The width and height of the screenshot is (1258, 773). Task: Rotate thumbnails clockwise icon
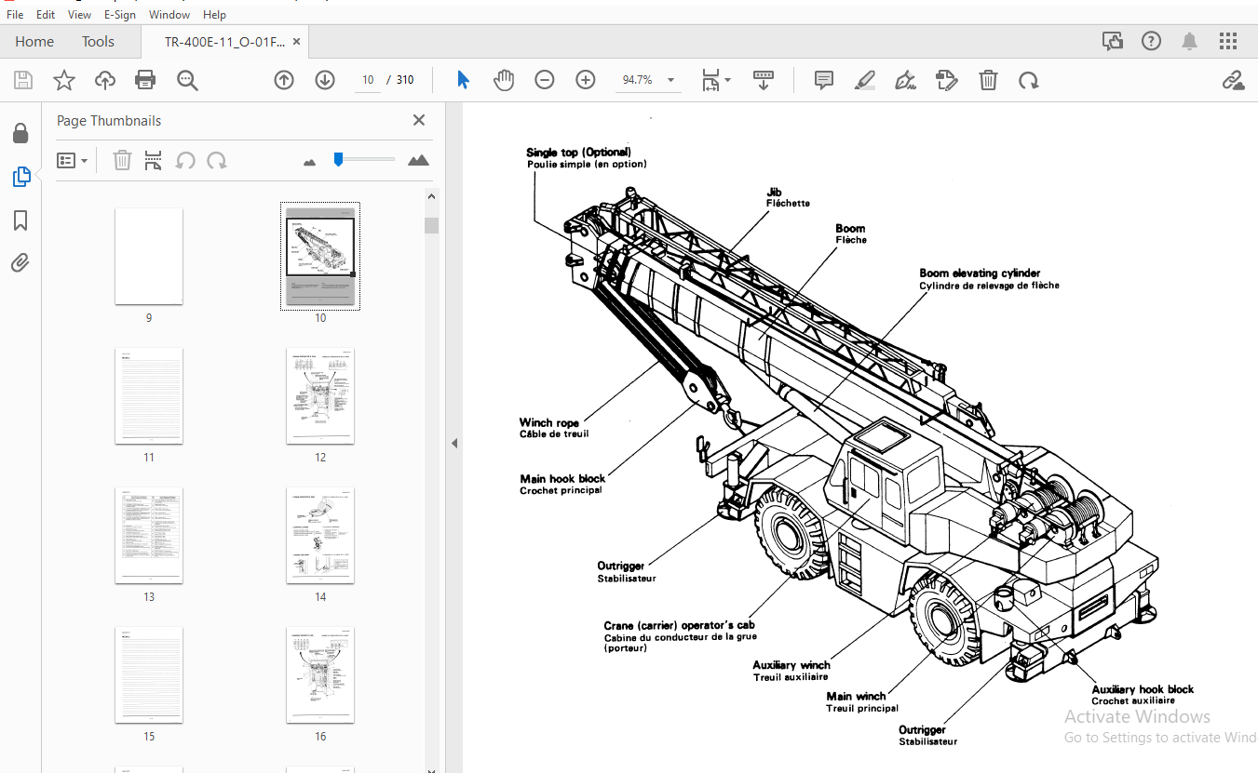[x=217, y=160]
